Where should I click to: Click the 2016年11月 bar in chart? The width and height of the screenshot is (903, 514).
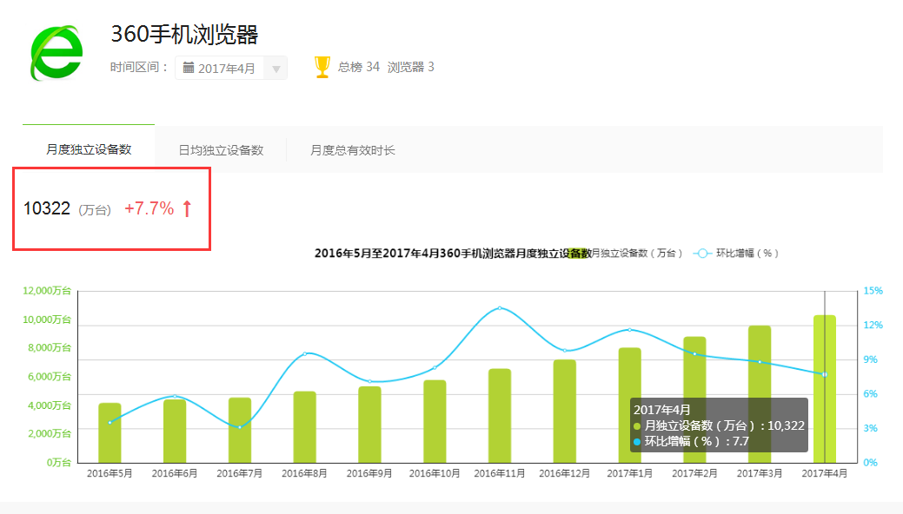pos(500,416)
